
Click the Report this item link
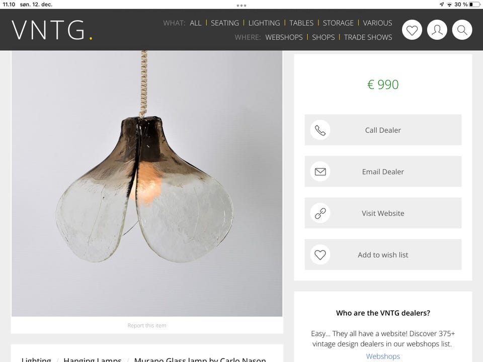pyautogui.click(x=146, y=325)
